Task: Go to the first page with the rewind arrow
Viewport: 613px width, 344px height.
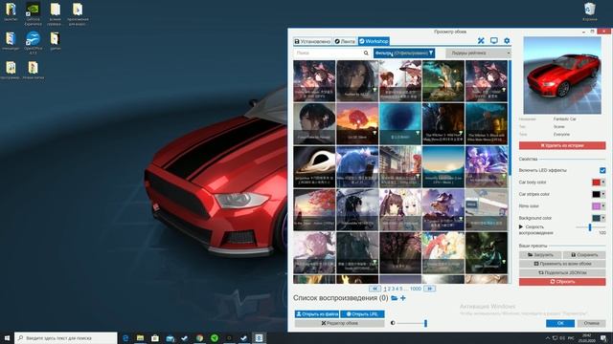Action: click(375, 289)
